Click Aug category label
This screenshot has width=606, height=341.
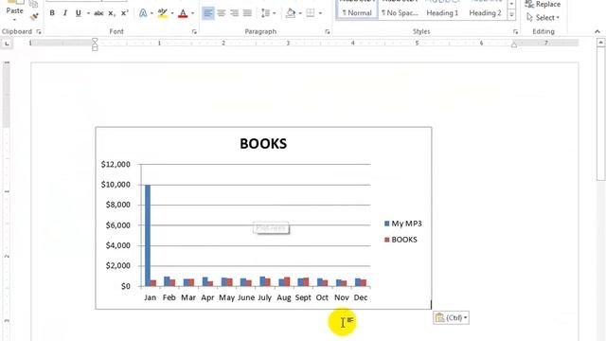click(x=284, y=297)
